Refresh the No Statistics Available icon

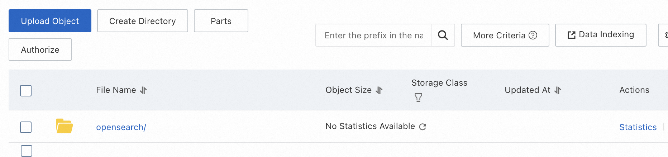click(423, 127)
